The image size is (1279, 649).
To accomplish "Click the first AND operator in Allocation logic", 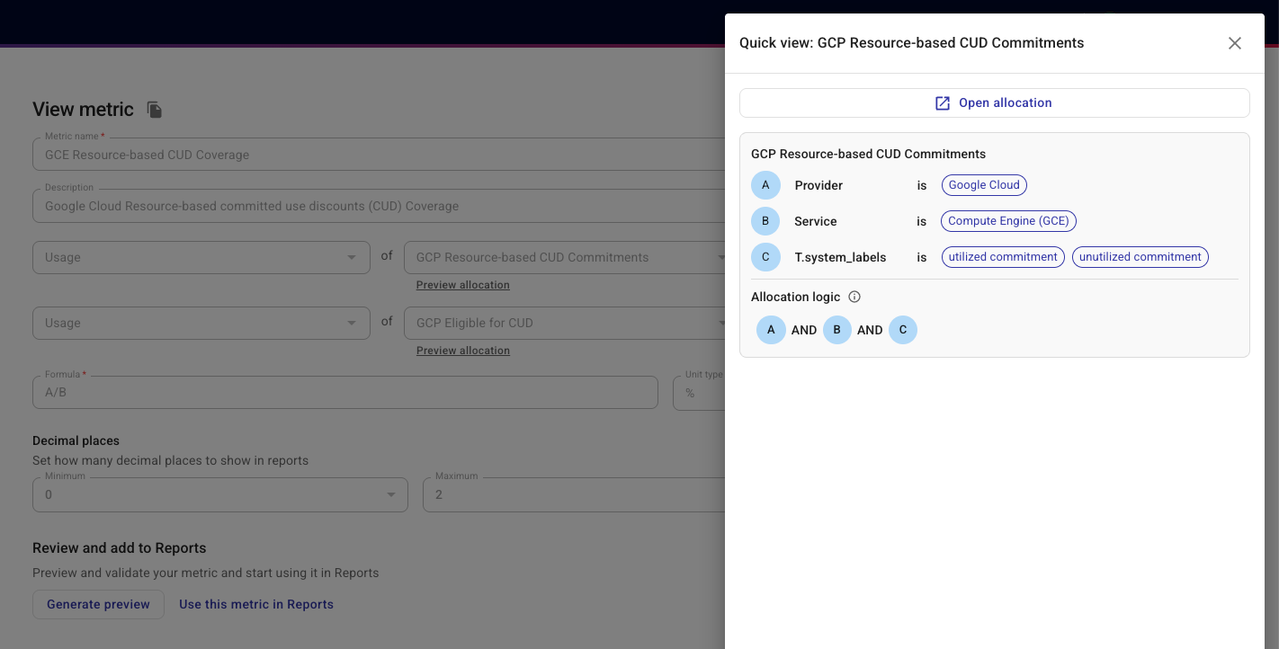I will click(x=804, y=330).
